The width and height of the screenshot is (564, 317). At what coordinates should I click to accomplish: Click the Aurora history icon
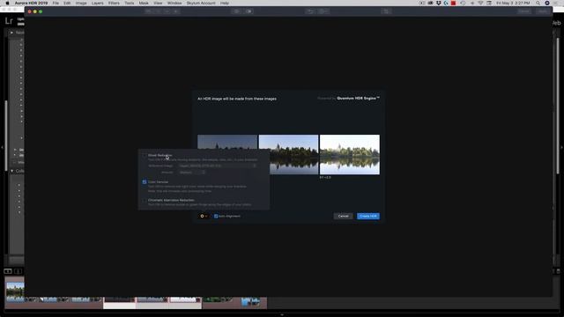[323, 11]
